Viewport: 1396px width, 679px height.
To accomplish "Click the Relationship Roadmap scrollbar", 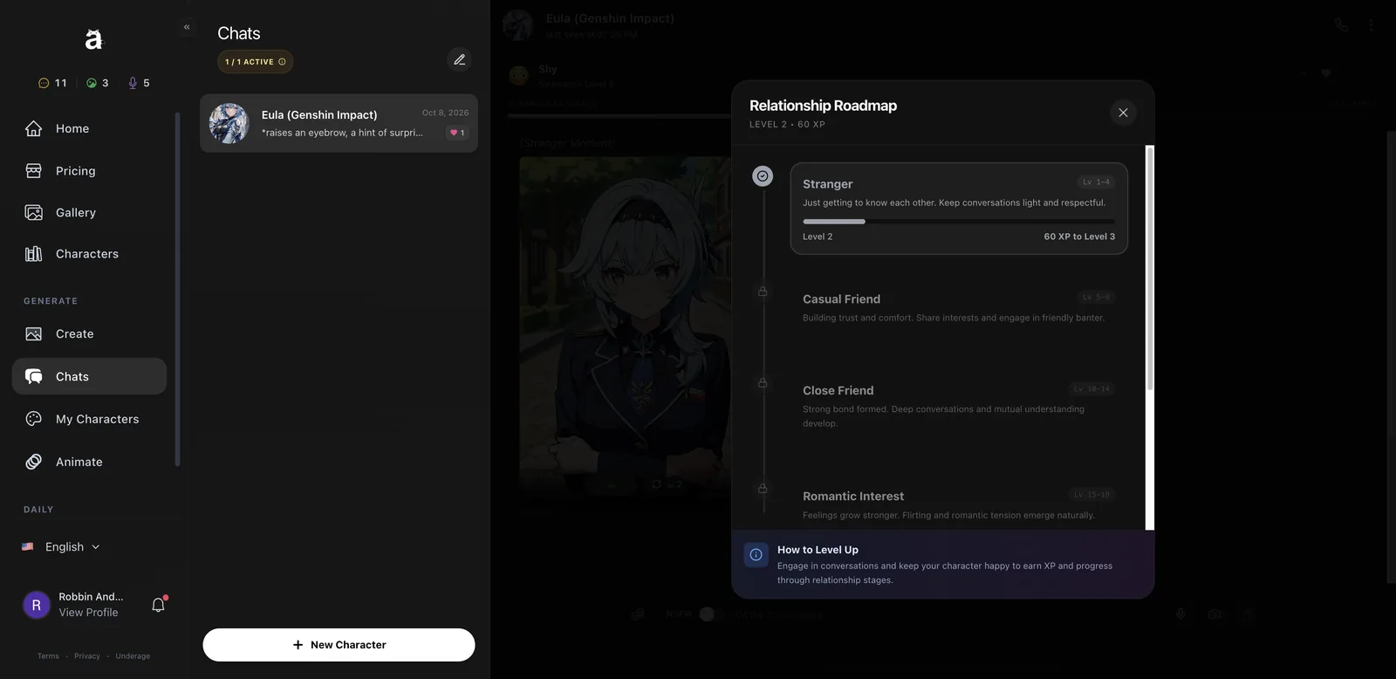I will point(1150,268).
